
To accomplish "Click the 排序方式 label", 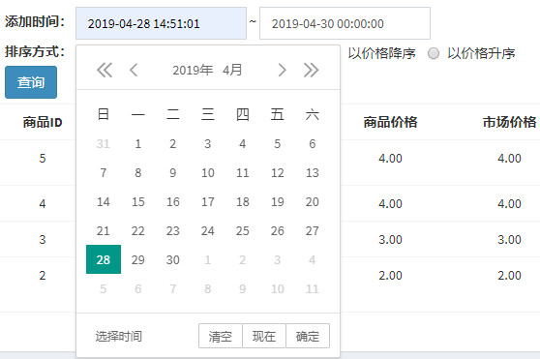I will tap(35, 51).
